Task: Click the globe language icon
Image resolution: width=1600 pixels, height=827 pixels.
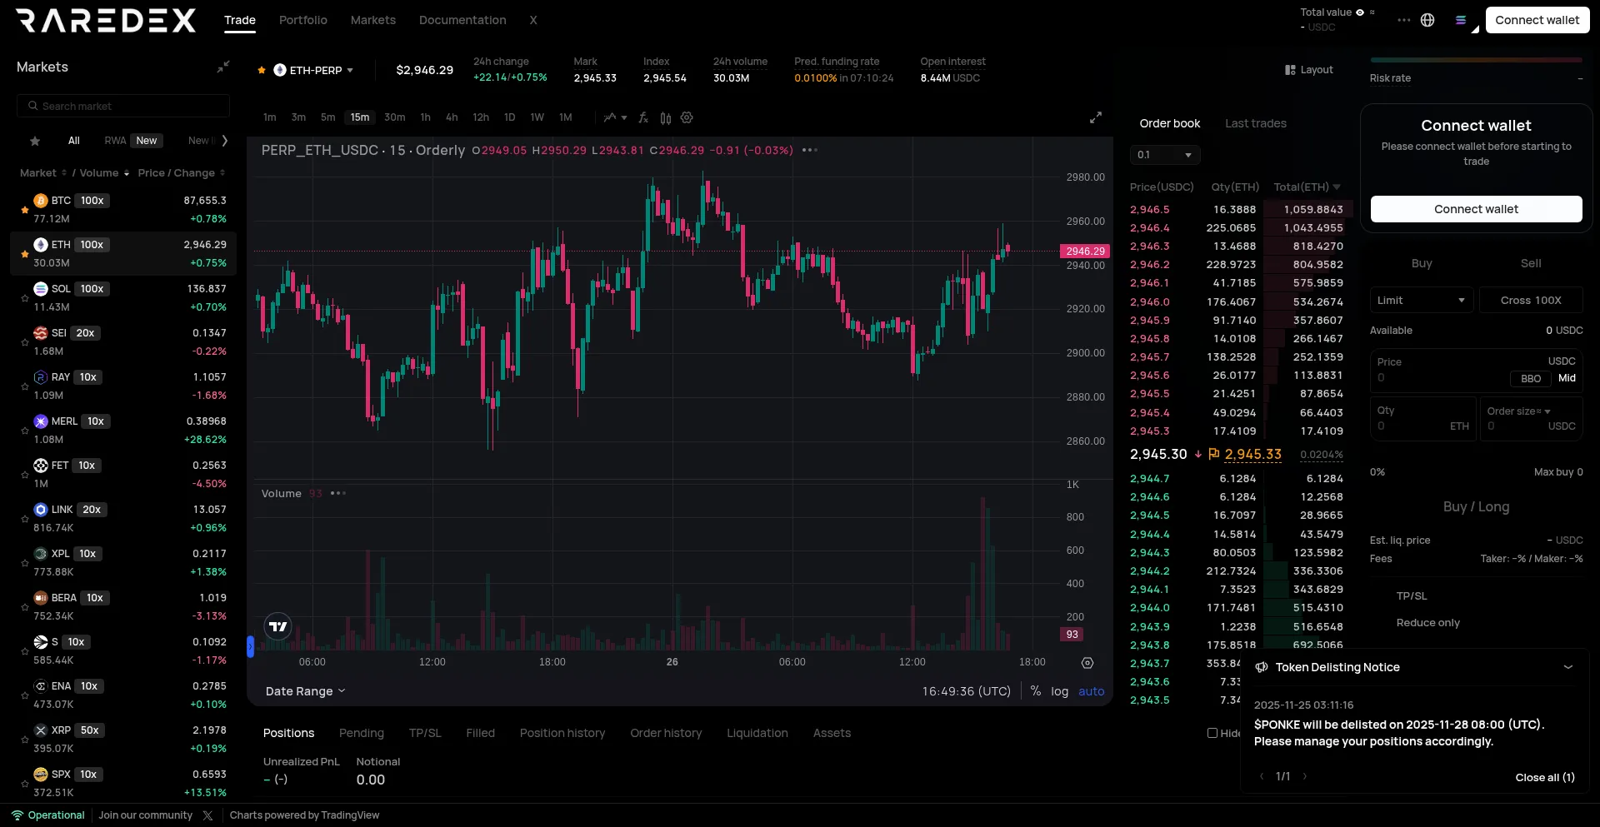Action: (x=1427, y=20)
